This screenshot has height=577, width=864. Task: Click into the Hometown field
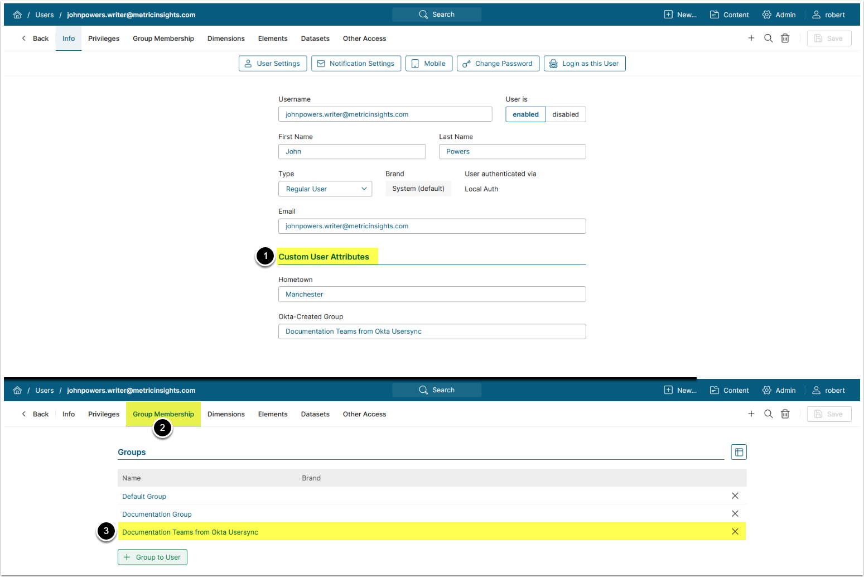(x=432, y=294)
